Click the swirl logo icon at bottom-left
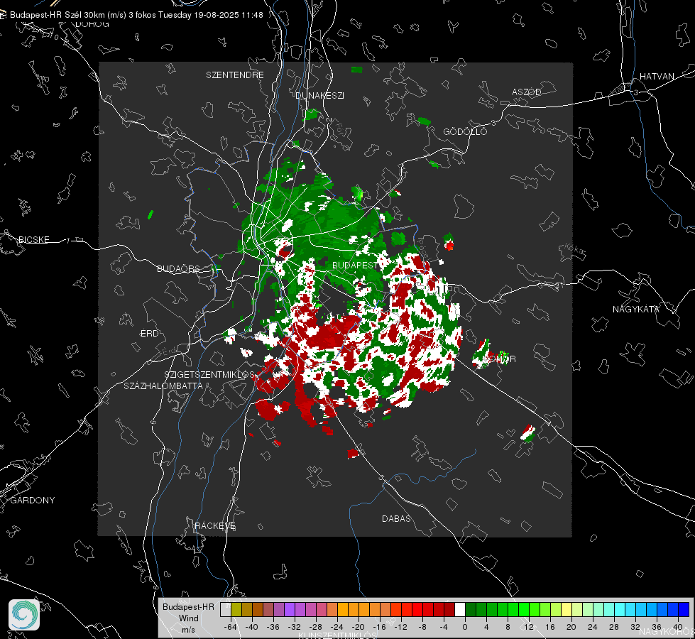 (24, 615)
